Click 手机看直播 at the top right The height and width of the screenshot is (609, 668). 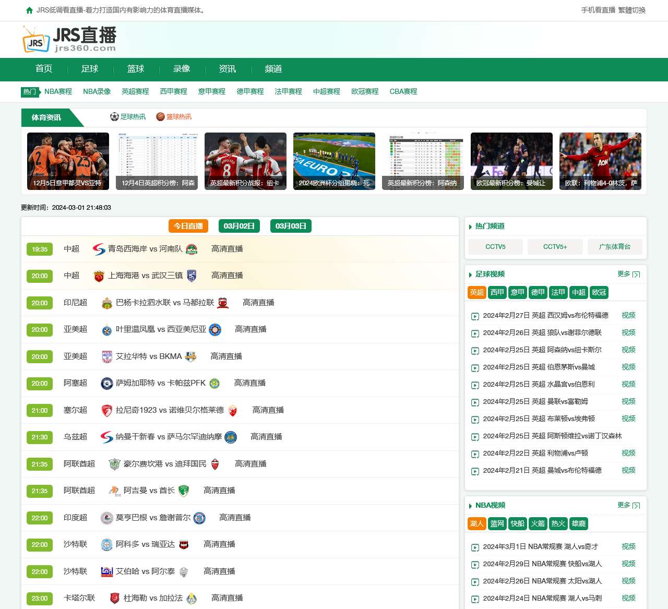pos(598,10)
